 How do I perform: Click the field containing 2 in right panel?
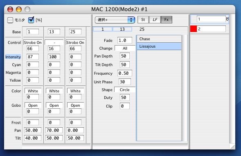pyautogui.click(x=211, y=29)
